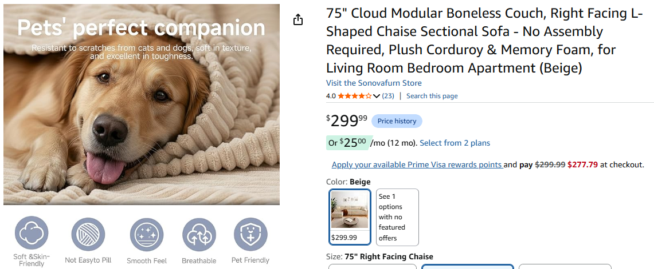
Task: Expand the rating breakdown chevron
Action: (x=376, y=96)
